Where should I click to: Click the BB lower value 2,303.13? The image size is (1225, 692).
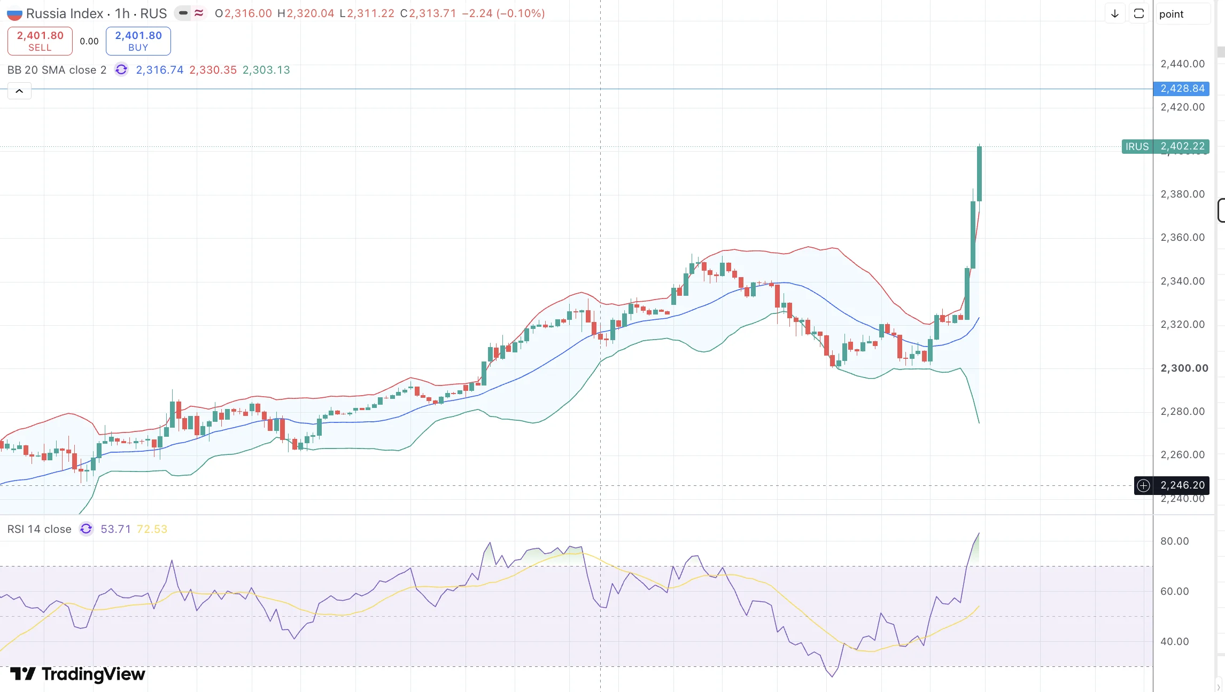[x=266, y=70]
